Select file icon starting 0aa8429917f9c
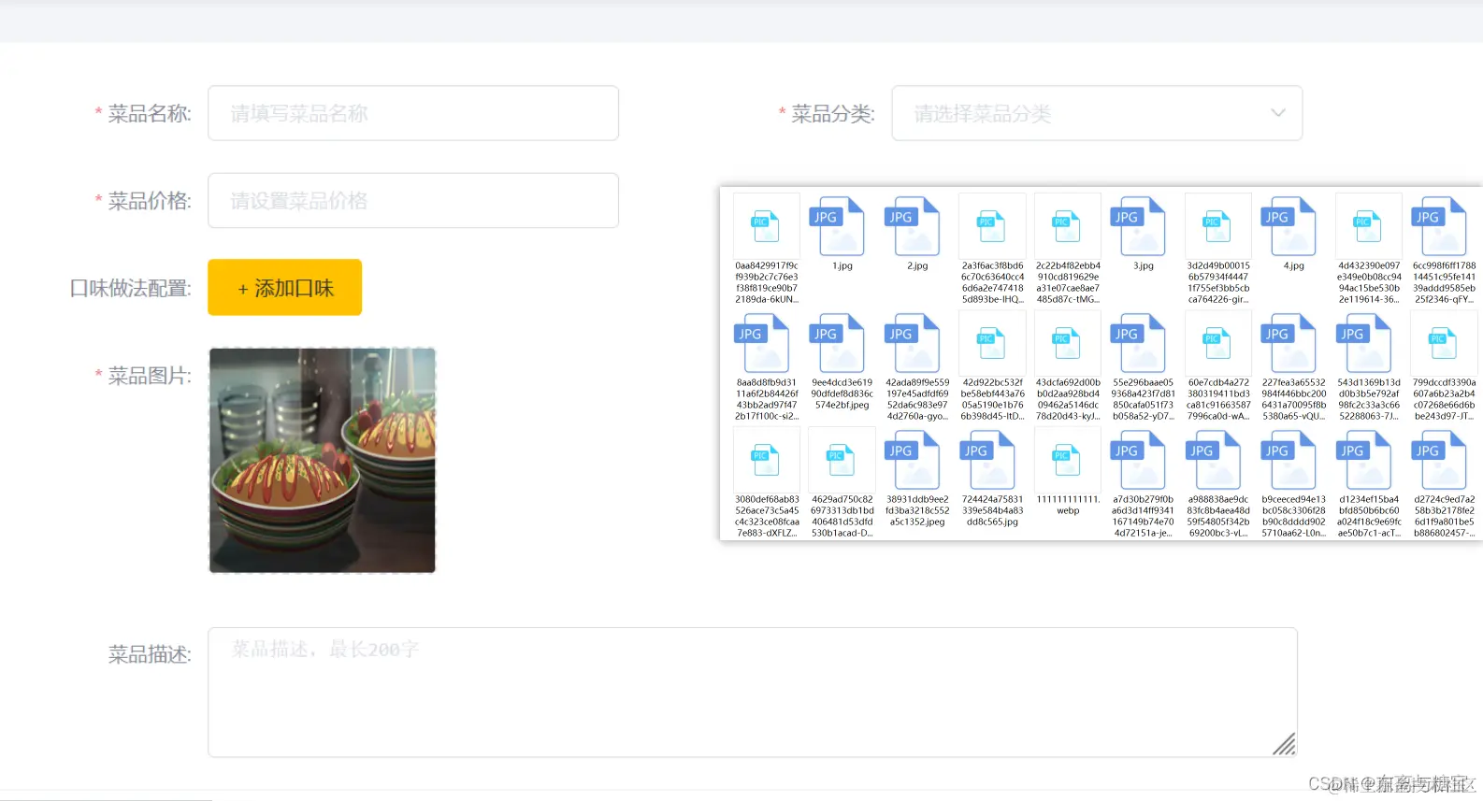This screenshot has height=801, width=1483. pyautogui.click(x=767, y=226)
